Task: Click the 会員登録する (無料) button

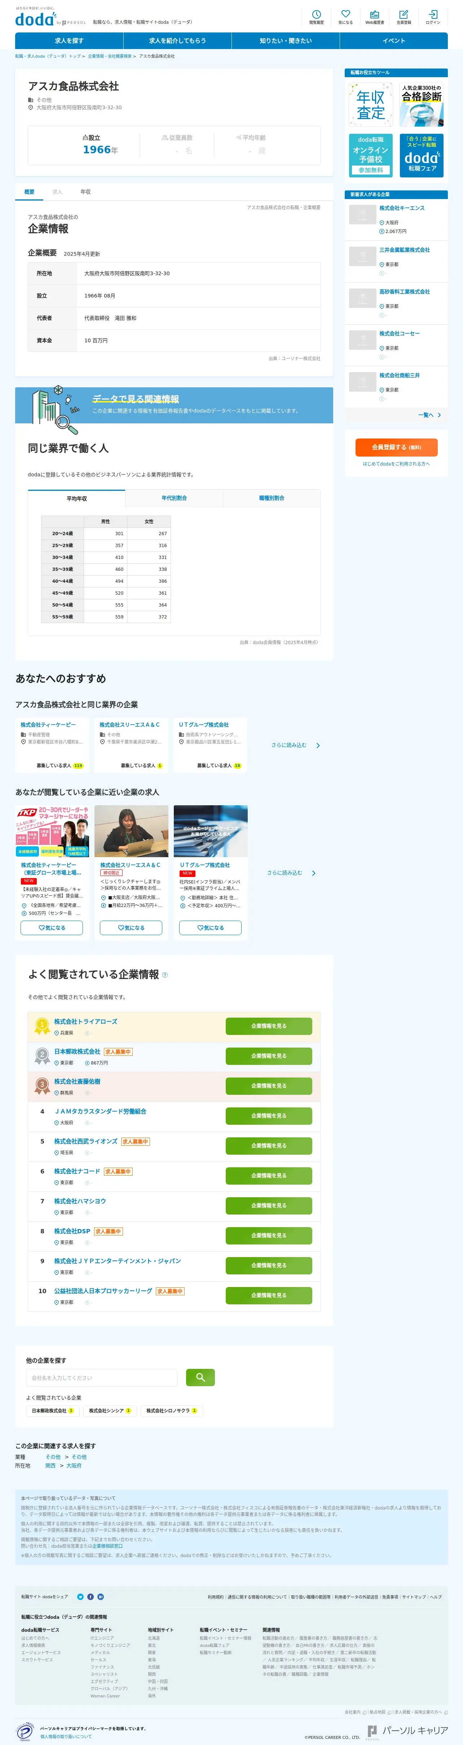Action: coord(396,447)
